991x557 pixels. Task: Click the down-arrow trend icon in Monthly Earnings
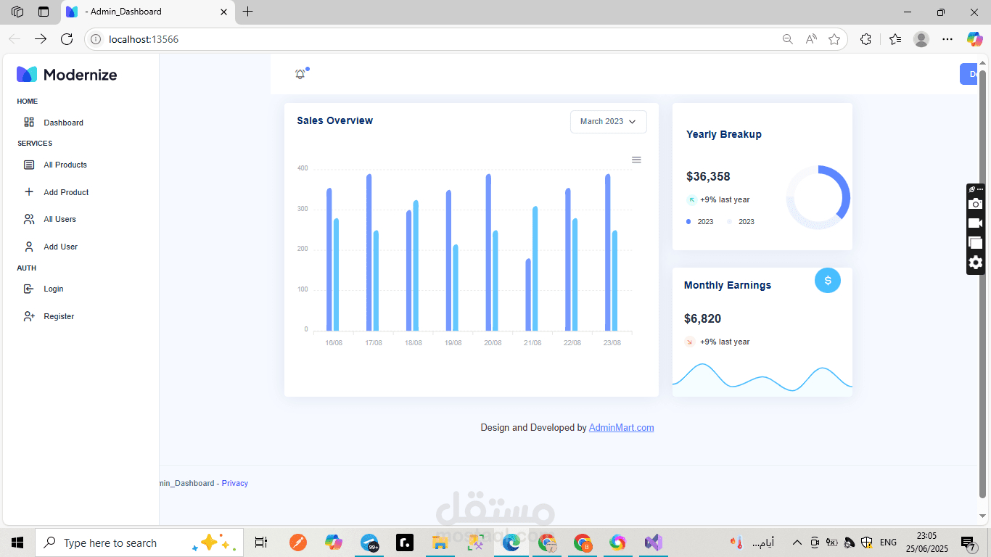(x=690, y=342)
